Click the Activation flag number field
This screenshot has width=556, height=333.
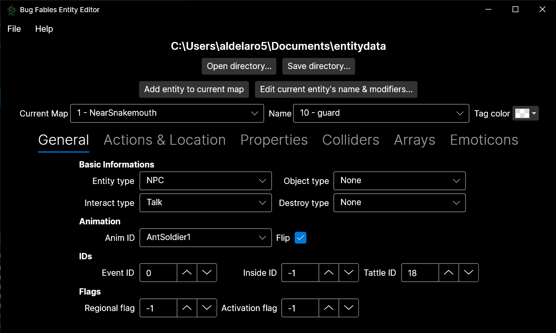pos(301,308)
